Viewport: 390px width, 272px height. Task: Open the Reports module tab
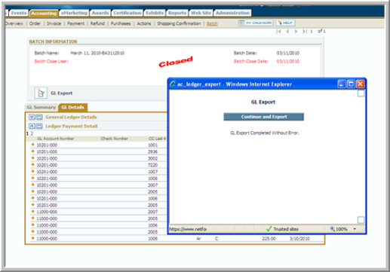177,13
